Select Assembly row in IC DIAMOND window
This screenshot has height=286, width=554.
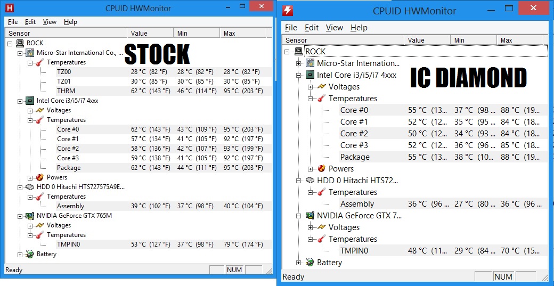[443, 204]
